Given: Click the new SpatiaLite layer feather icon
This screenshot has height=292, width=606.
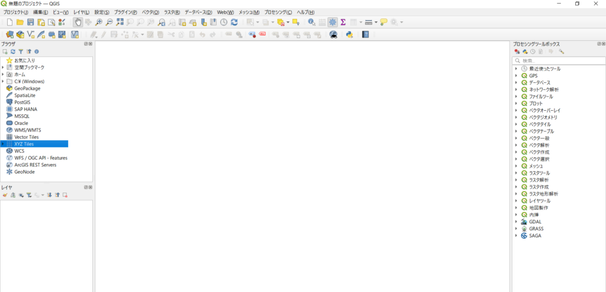Looking at the screenshot, I should point(41,34).
